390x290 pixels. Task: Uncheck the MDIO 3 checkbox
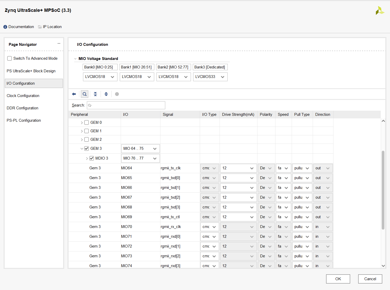[x=92, y=158]
